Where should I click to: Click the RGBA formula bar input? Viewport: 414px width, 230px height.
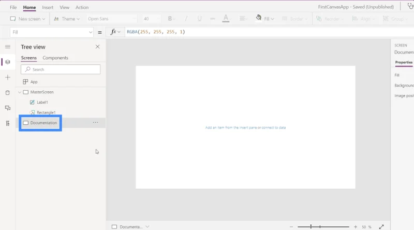click(x=269, y=32)
